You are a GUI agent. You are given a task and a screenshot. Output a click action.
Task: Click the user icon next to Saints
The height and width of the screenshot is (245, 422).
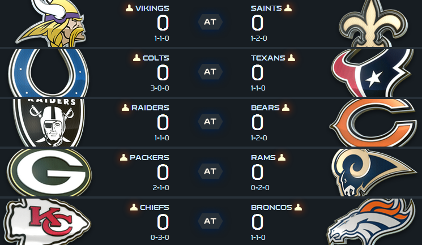click(x=288, y=8)
